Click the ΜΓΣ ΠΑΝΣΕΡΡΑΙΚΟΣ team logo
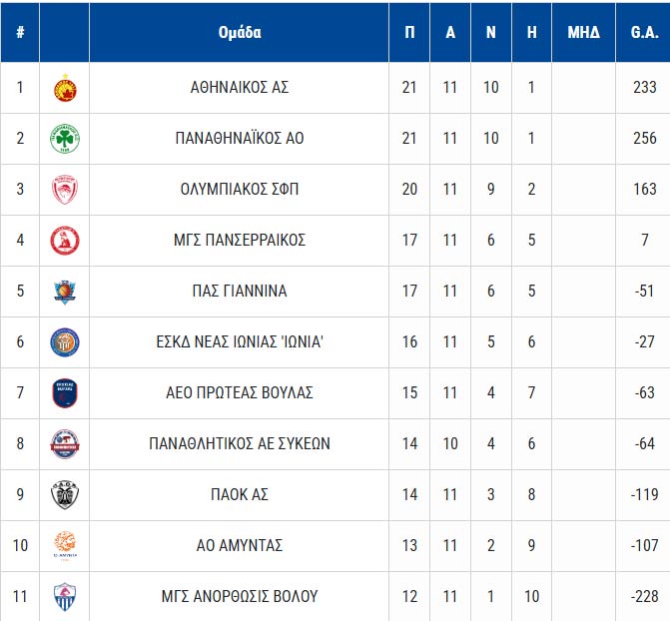 click(x=65, y=241)
